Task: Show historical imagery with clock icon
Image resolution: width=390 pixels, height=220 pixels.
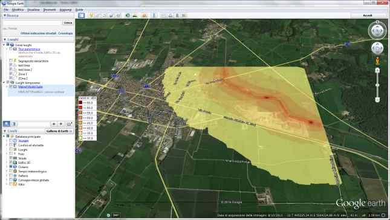Action: pos(128,16)
